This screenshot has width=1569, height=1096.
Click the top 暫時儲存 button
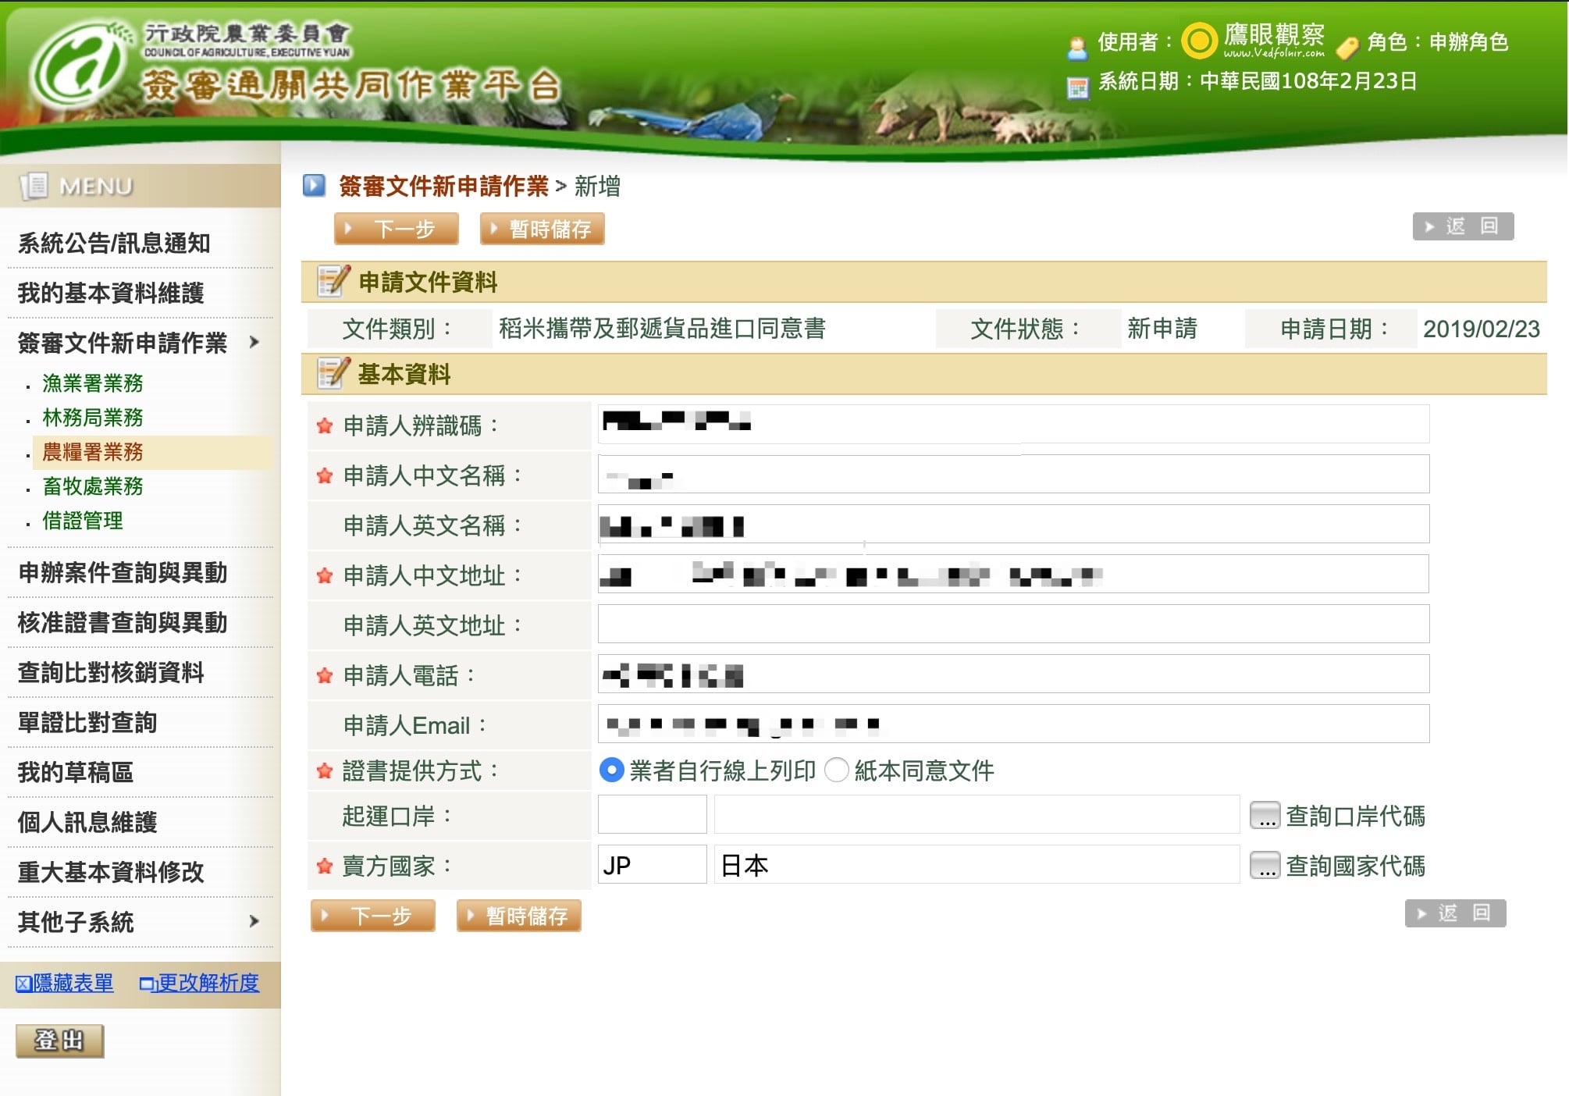tap(543, 229)
